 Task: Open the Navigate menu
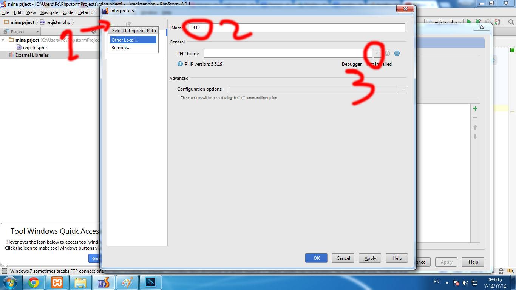tap(49, 12)
